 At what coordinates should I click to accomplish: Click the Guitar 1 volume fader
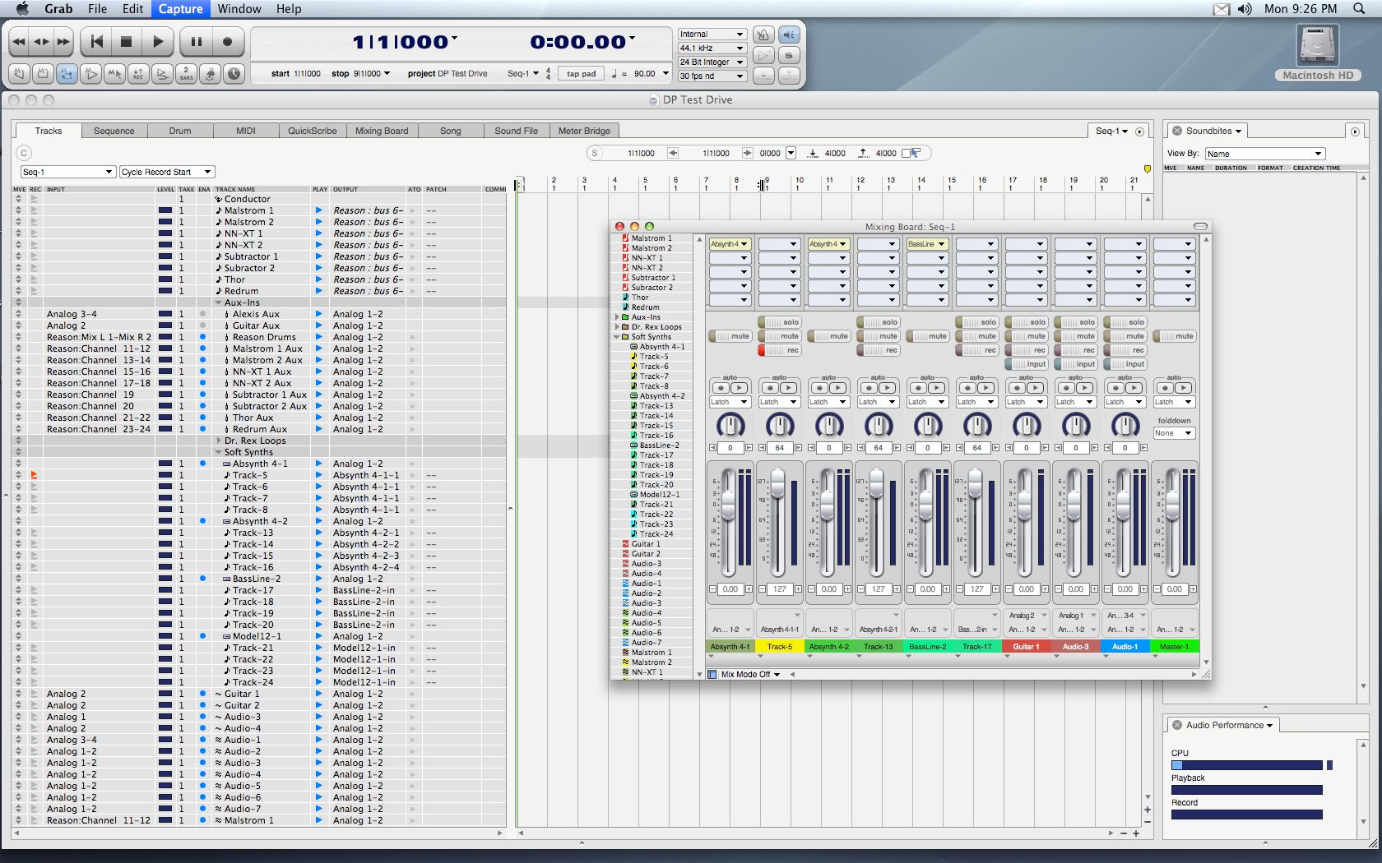[x=1024, y=504]
